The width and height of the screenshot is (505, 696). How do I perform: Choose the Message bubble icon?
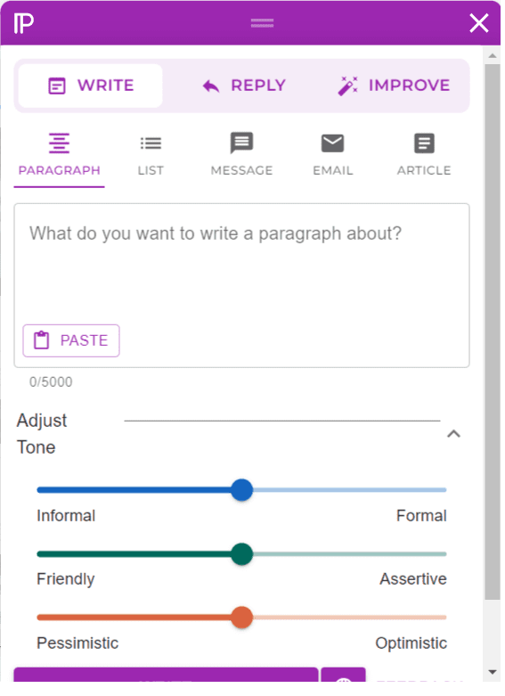click(x=241, y=143)
